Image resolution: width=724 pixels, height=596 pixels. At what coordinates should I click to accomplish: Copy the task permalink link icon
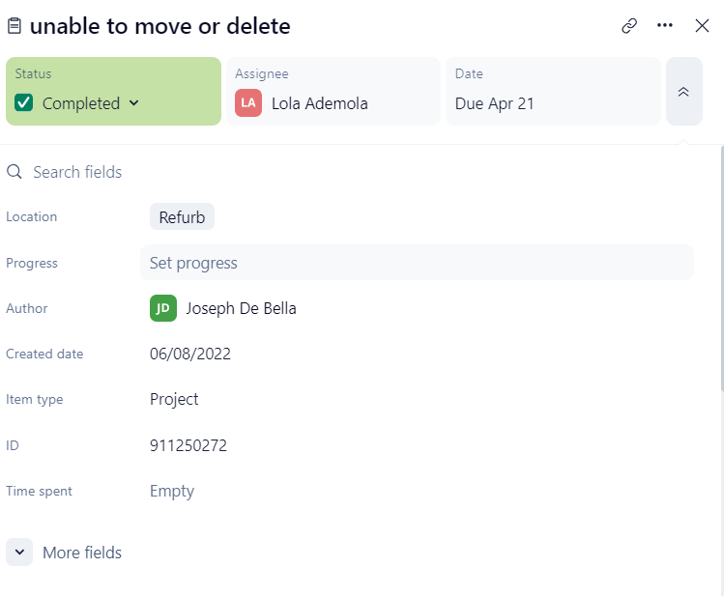629,26
